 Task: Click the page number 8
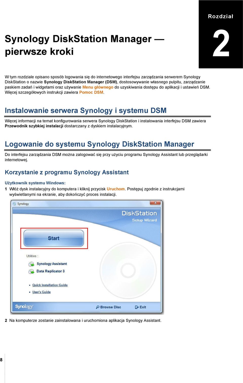pos(1,360)
